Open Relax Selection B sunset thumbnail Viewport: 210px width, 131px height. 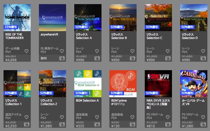[123, 18]
